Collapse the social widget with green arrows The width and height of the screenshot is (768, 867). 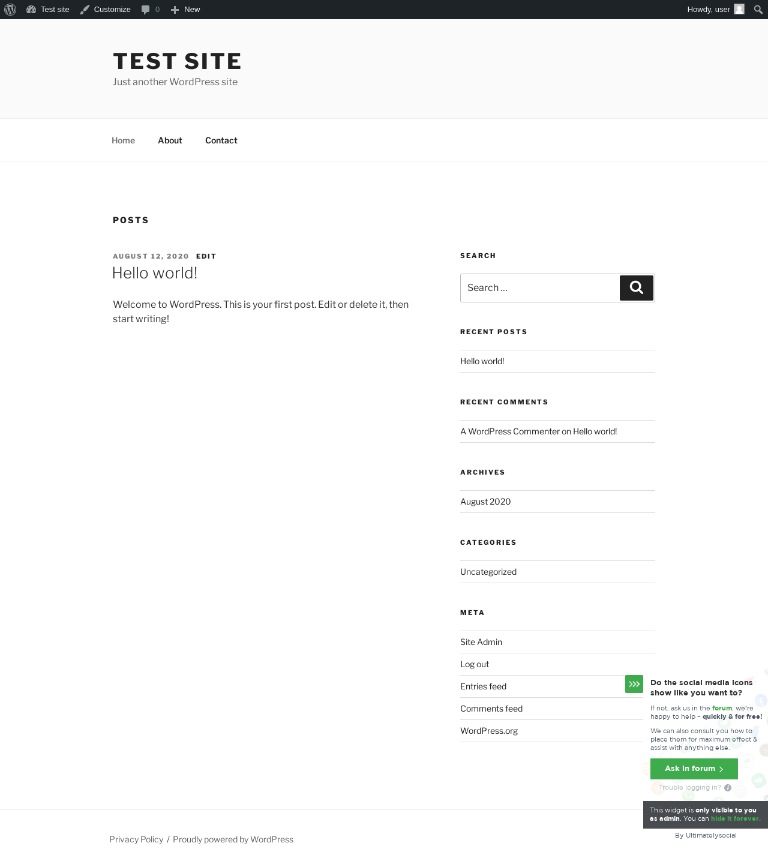(x=634, y=684)
